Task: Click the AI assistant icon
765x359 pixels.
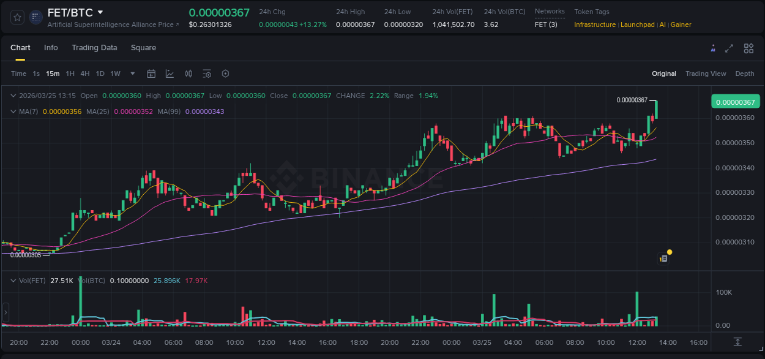Action: [713, 48]
